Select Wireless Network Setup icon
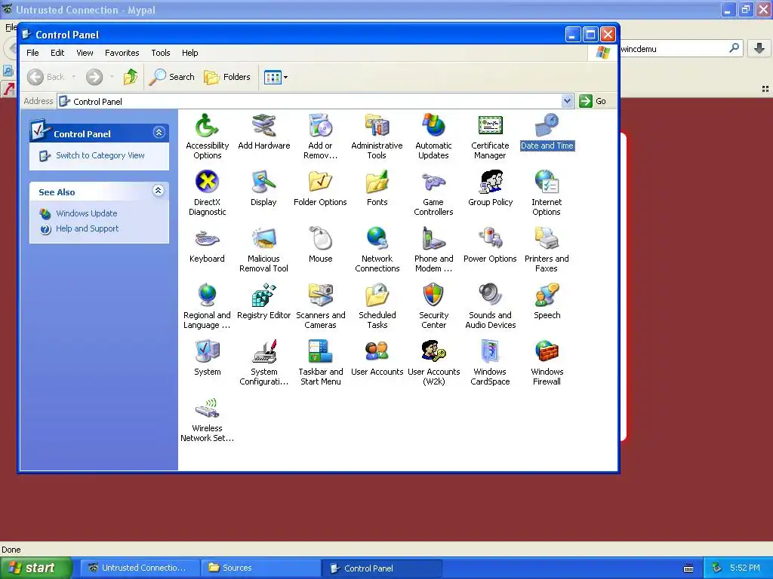Image resolution: width=773 pixels, height=579 pixels. [x=207, y=409]
